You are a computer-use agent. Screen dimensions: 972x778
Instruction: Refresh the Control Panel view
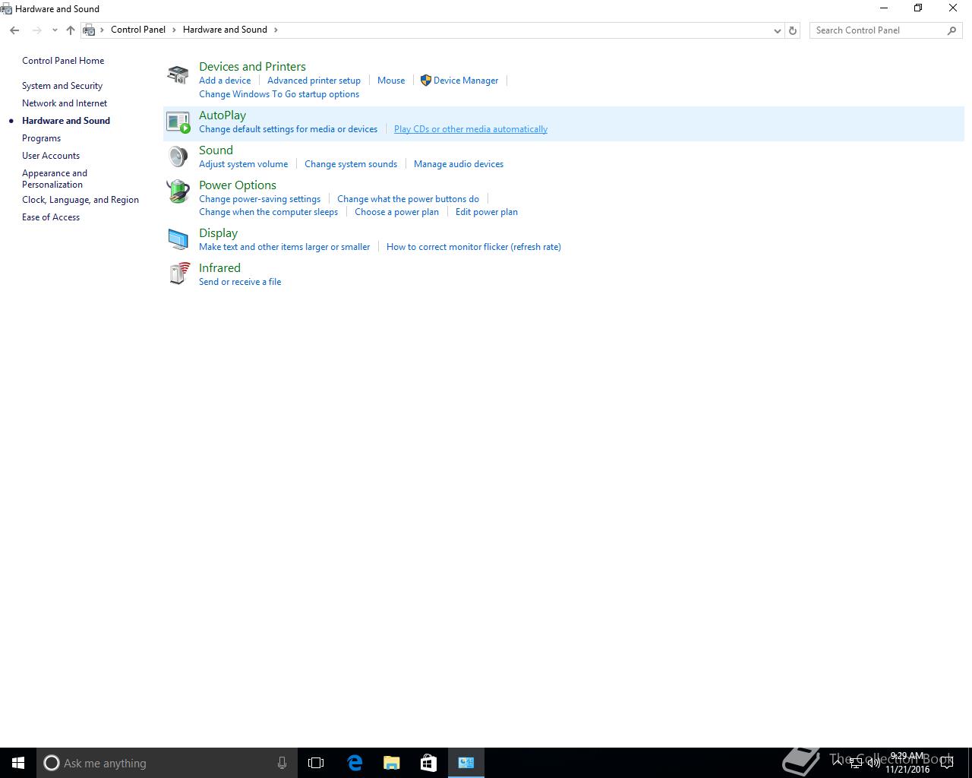(x=793, y=30)
